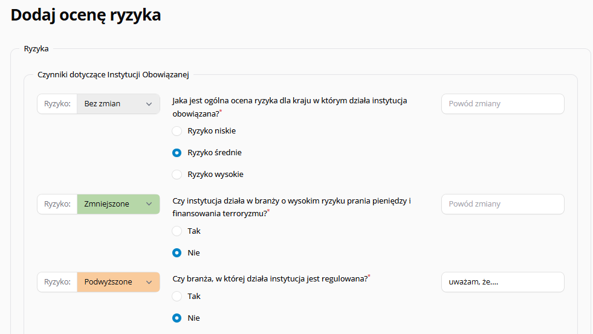Image resolution: width=593 pixels, height=334 pixels.
Task: Click chevron arrow in 'Bez zmian' selector
Action: point(149,104)
